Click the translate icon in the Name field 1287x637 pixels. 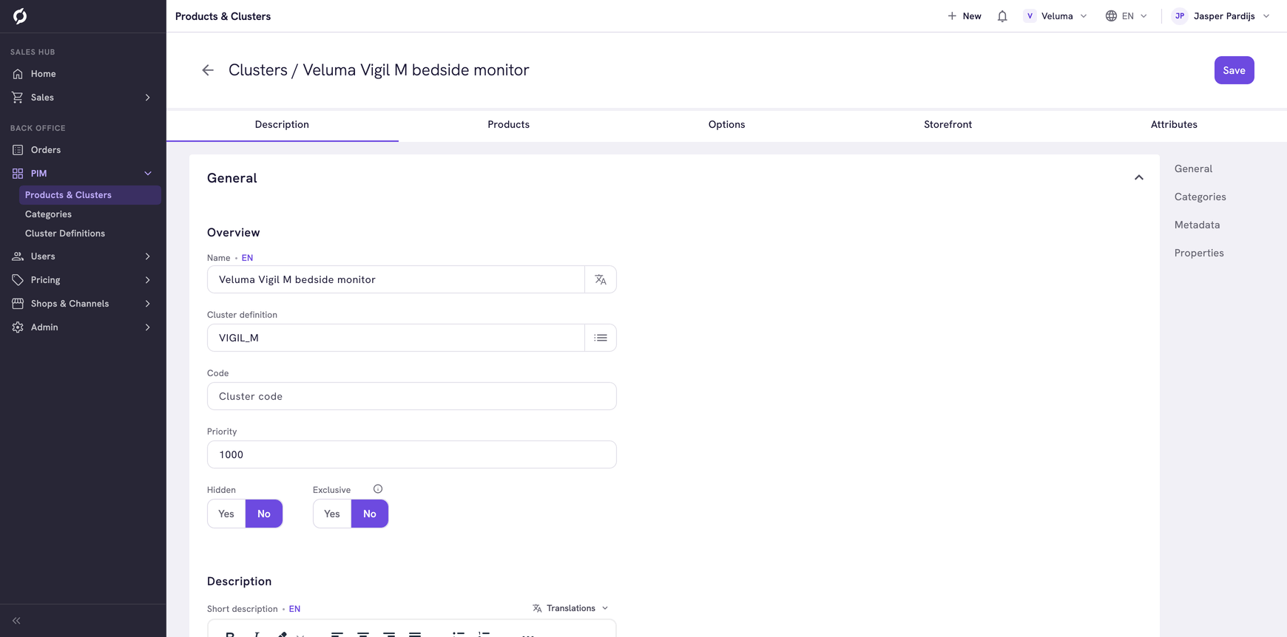pyautogui.click(x=601, y=279)
